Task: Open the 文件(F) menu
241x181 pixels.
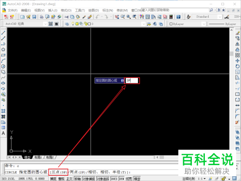Action: tap(13, 11)
